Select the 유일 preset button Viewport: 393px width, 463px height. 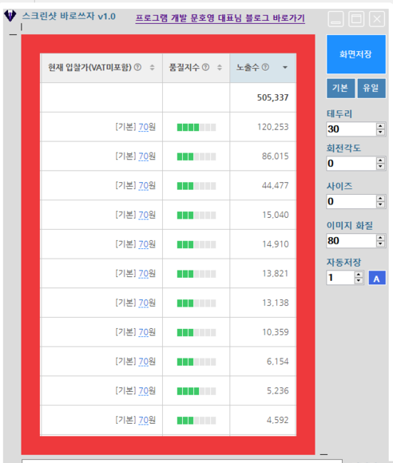371,88
